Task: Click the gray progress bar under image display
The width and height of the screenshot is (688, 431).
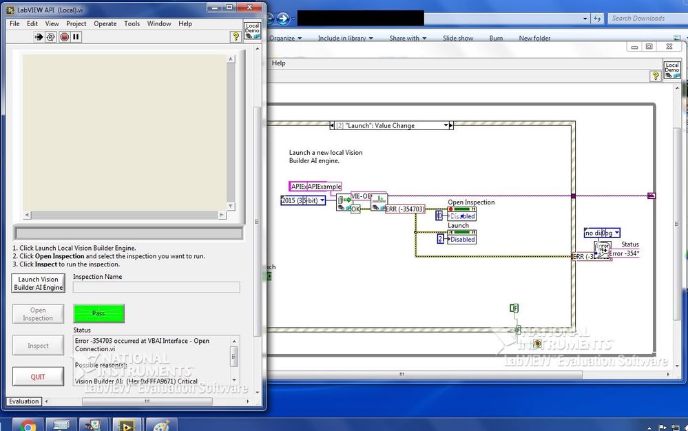Action: click(x=129, y=233)
